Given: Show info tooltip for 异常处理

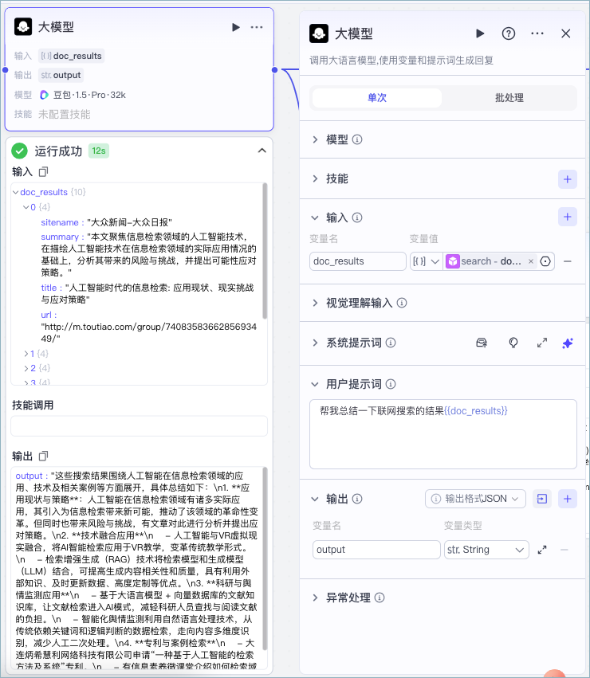Looking at the screenshot, I should tap(380, 598).
